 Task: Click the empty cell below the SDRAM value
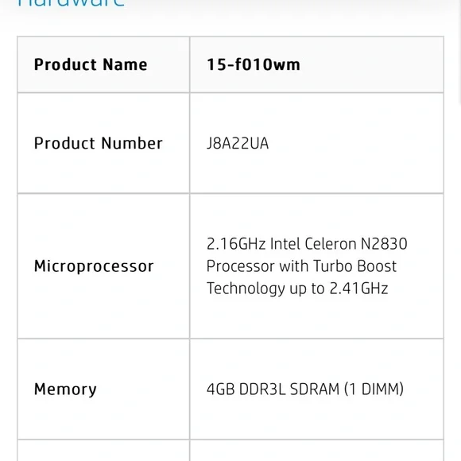[x=317, y=451]
